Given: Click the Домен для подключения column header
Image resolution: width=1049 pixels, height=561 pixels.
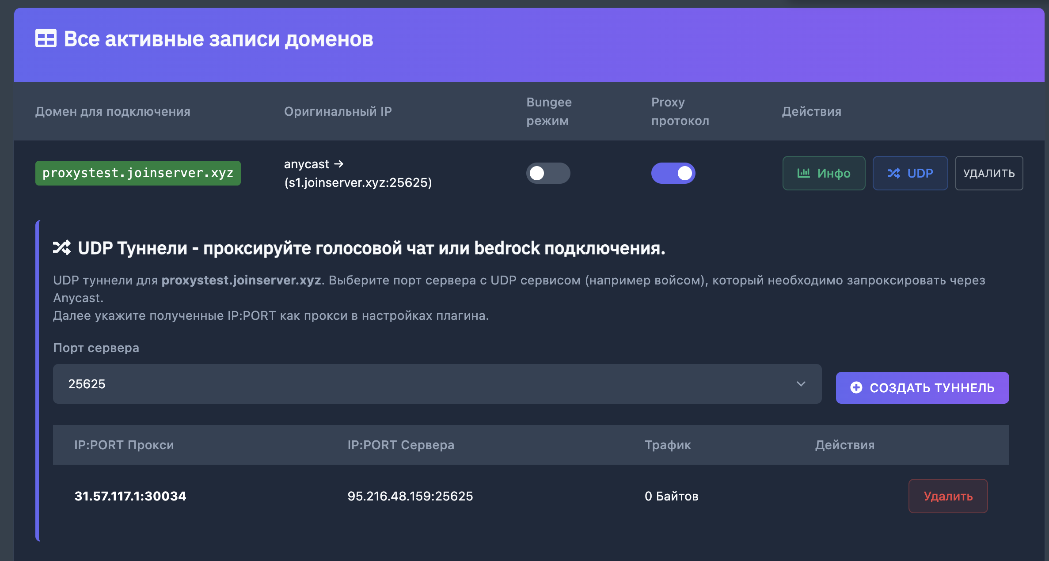Looking at the screenshot, I should point(113,111).
